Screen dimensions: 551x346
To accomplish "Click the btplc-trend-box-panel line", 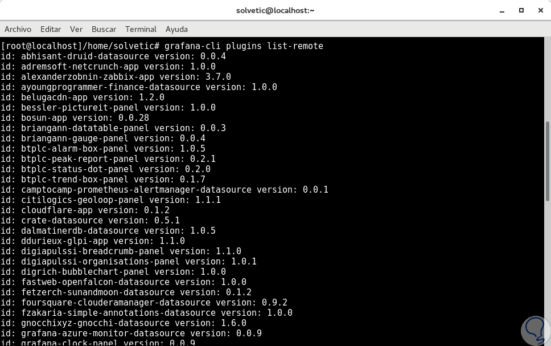I will 103,179.
